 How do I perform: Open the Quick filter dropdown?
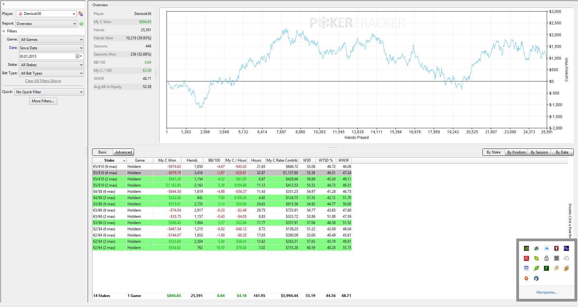[49, 92]
